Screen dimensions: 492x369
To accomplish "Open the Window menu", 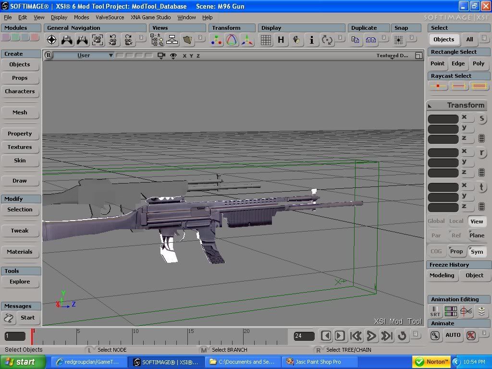I will (186, 17).
